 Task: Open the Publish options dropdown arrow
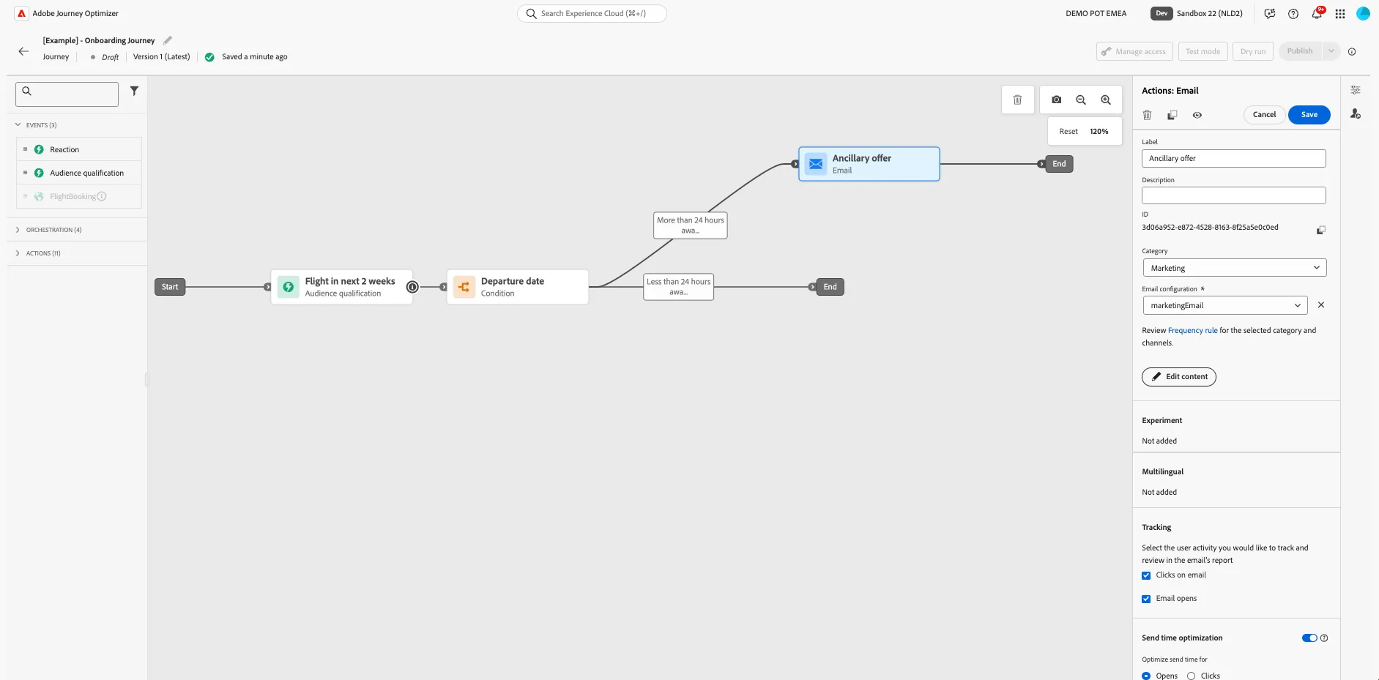pyautogui.click(x=1331, y=51)
